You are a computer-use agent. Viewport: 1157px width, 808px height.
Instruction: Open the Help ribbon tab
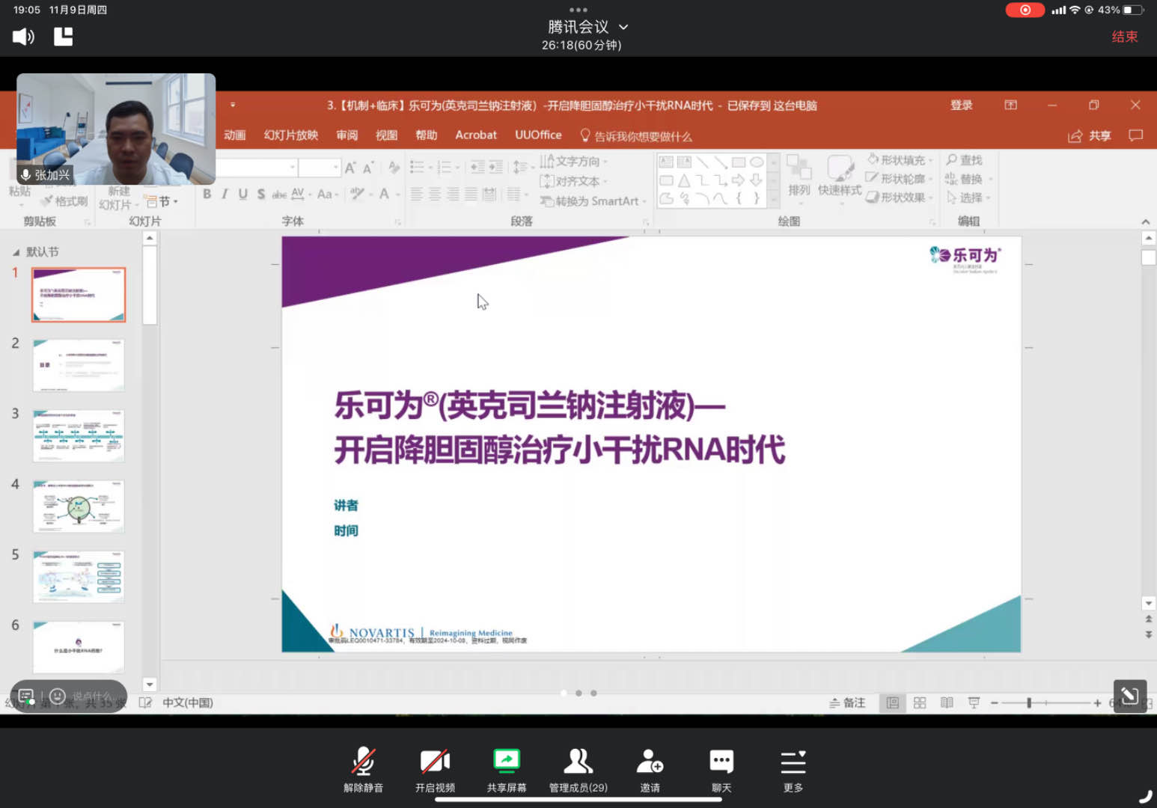426,135
